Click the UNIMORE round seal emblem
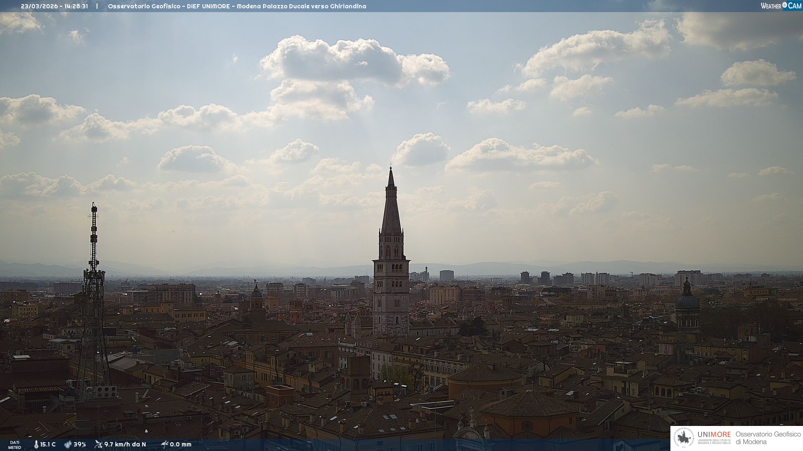Image resolution: width=803 pixels, height=451 pixels. coord(683,438)
